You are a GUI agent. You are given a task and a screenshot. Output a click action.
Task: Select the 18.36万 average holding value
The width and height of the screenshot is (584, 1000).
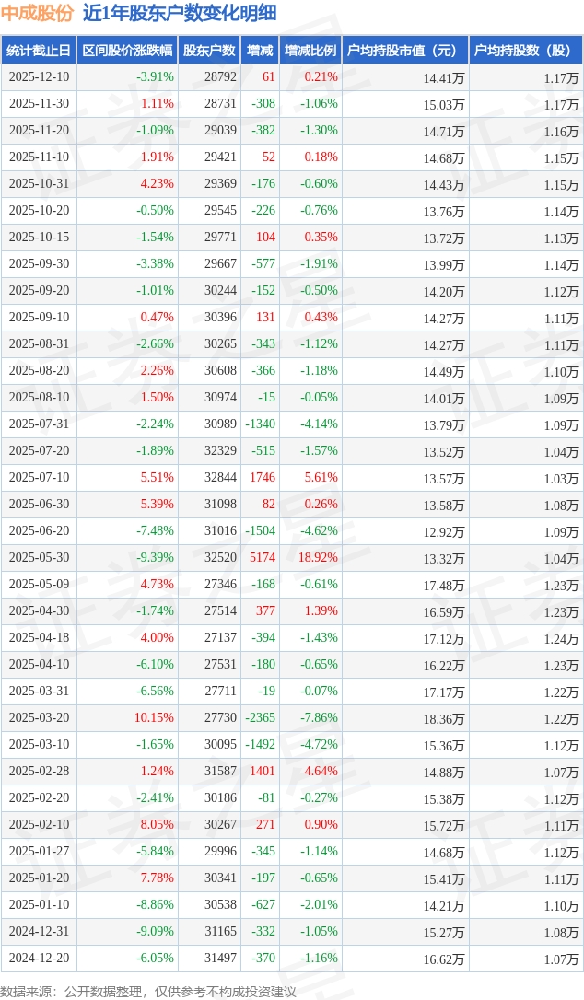(x=443, y=718)
